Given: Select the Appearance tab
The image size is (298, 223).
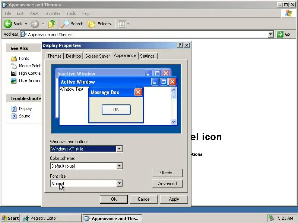Looking at the screenshot, I should click(x=125, y=55).
